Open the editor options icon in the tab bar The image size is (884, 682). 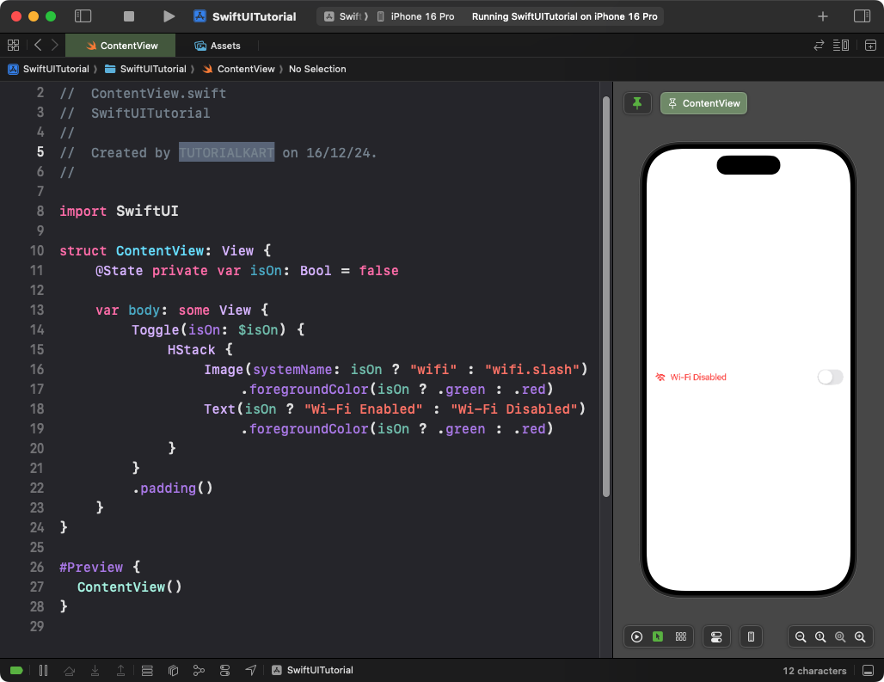click(839, 45)
